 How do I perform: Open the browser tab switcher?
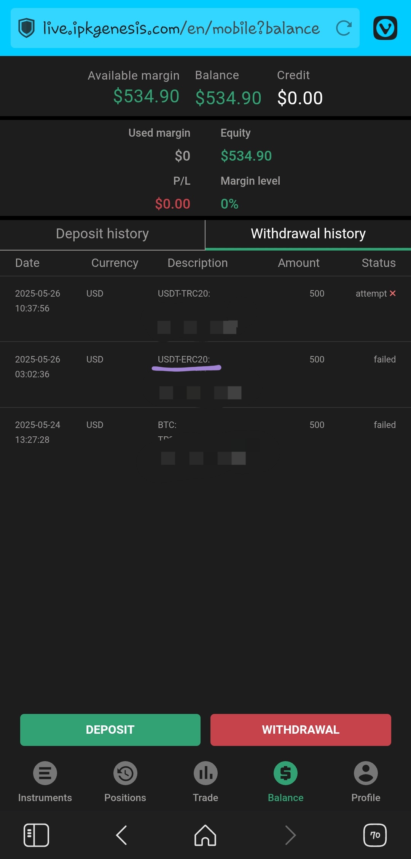(x=375, y=835)
